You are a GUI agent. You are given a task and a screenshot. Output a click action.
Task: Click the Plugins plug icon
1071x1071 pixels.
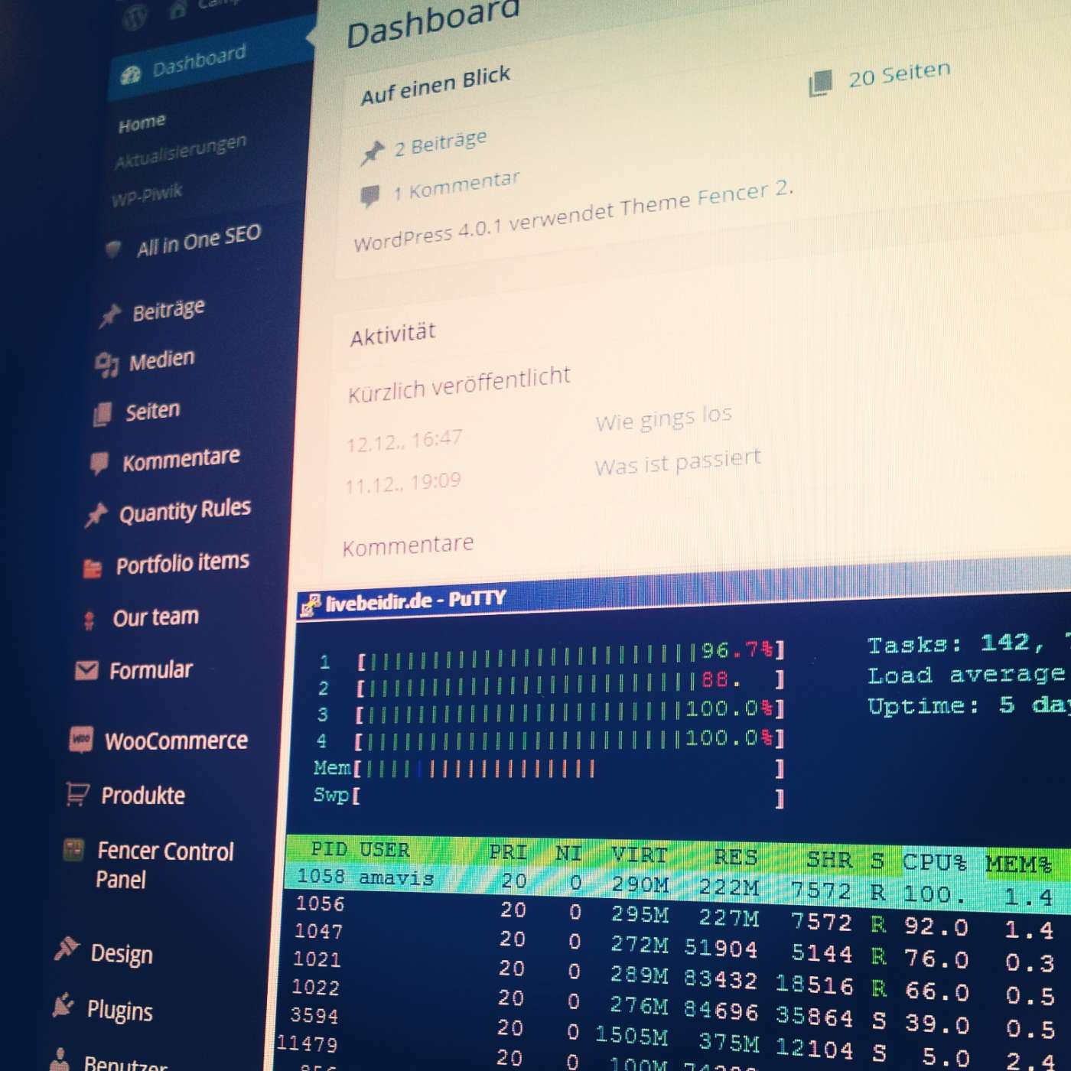click(x=63, y=1005)
